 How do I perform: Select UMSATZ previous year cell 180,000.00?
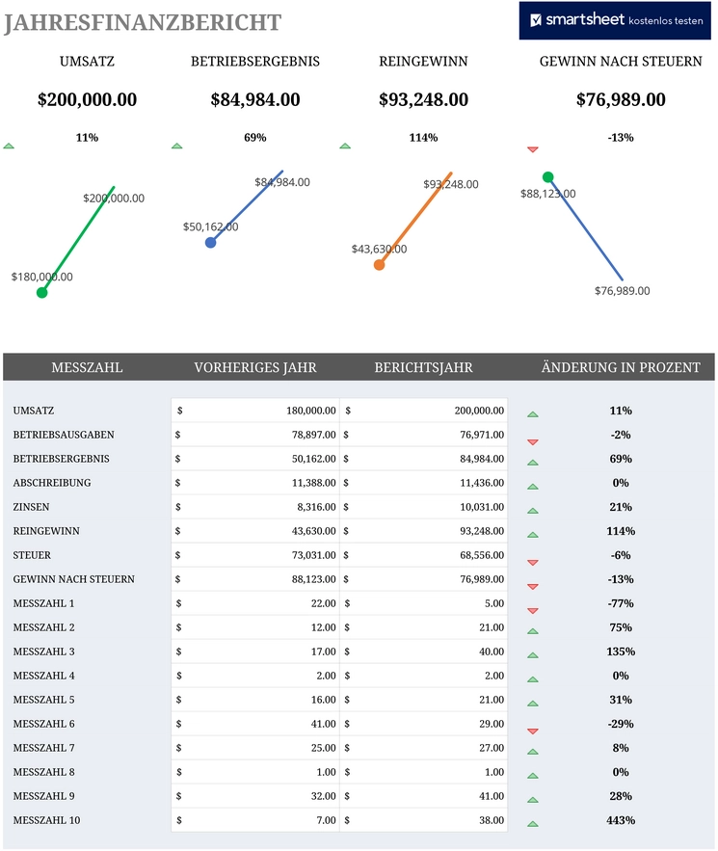point(255,411)
